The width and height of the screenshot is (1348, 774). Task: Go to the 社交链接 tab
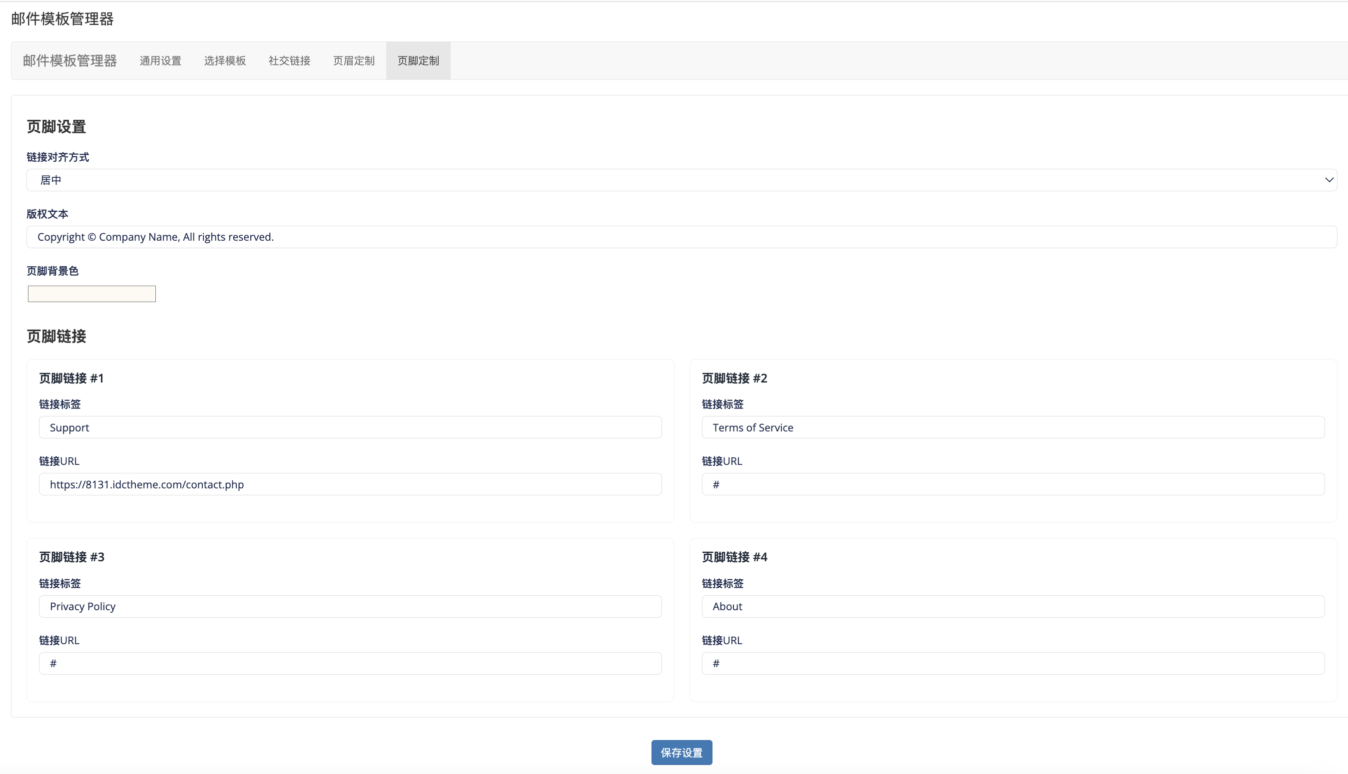click(x=289, y=60)
